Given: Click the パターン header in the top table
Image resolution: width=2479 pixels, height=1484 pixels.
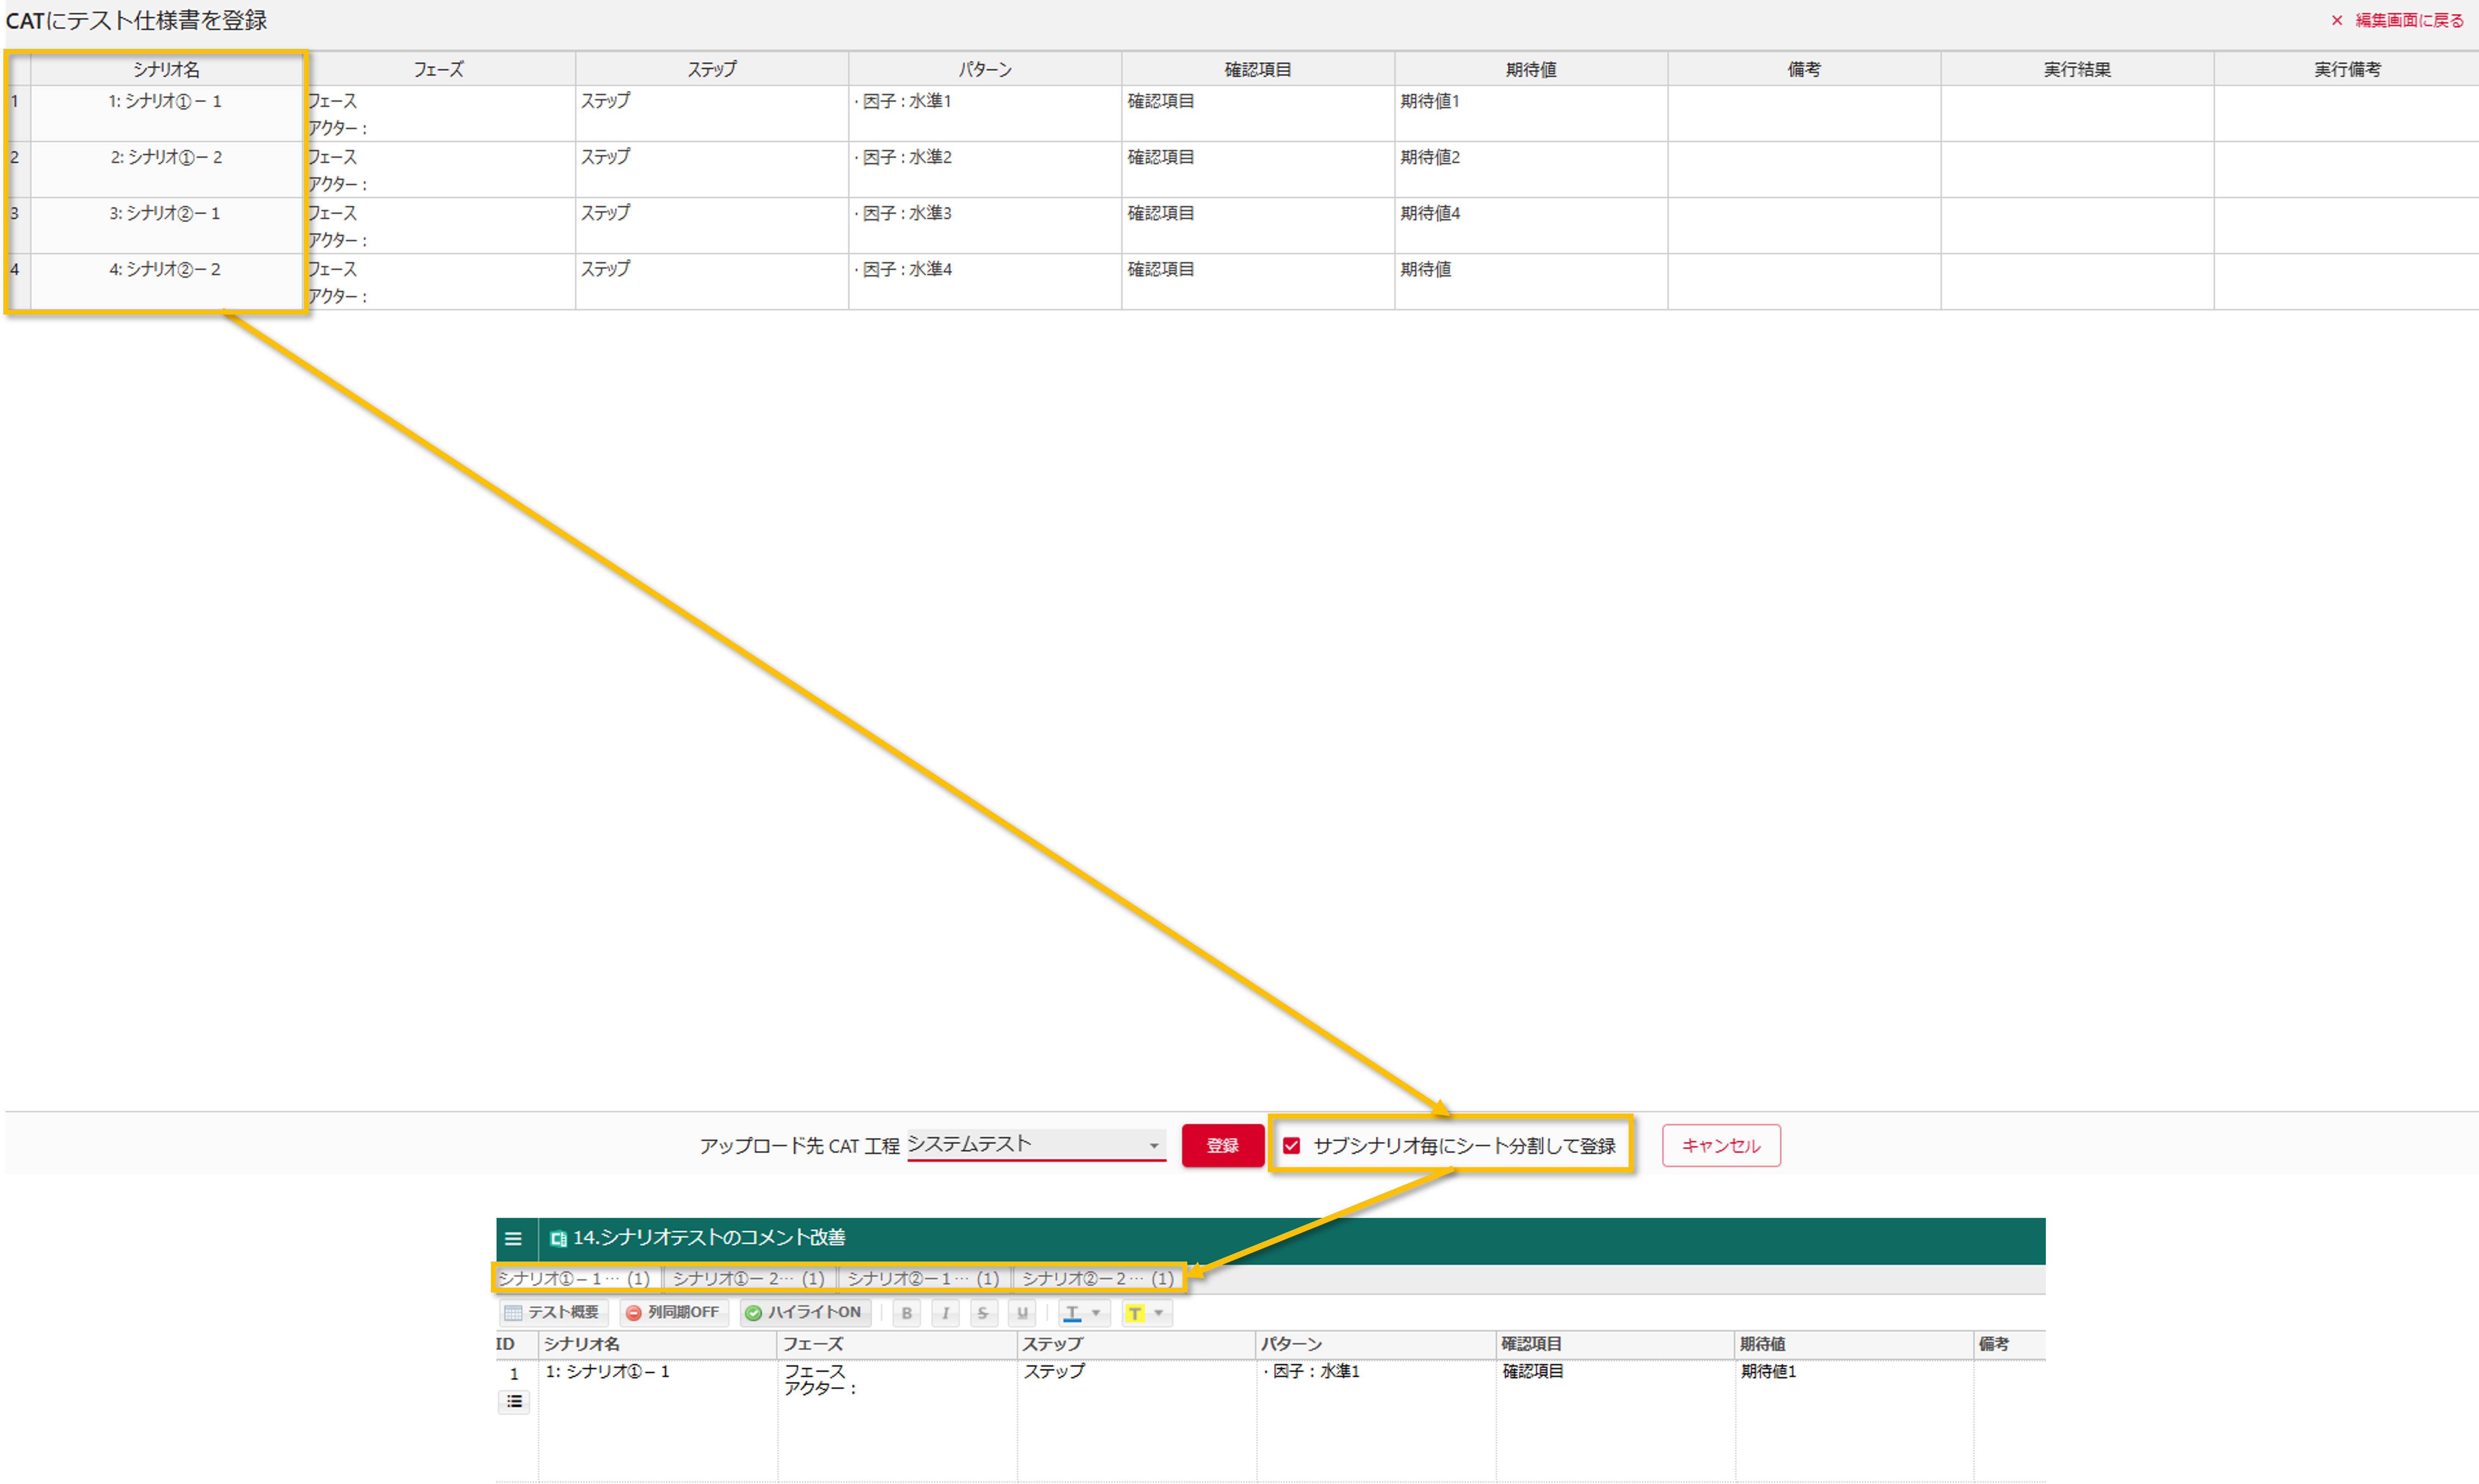Looking at the screenshot, I should point(985,69).
